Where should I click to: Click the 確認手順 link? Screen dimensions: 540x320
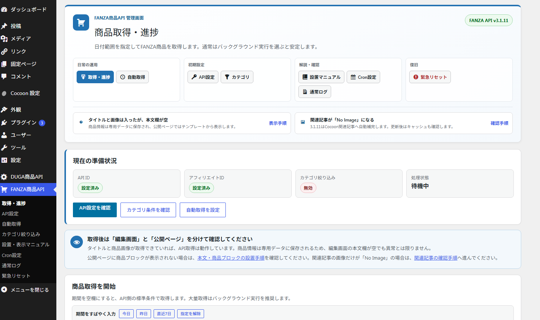pos(499,123)
